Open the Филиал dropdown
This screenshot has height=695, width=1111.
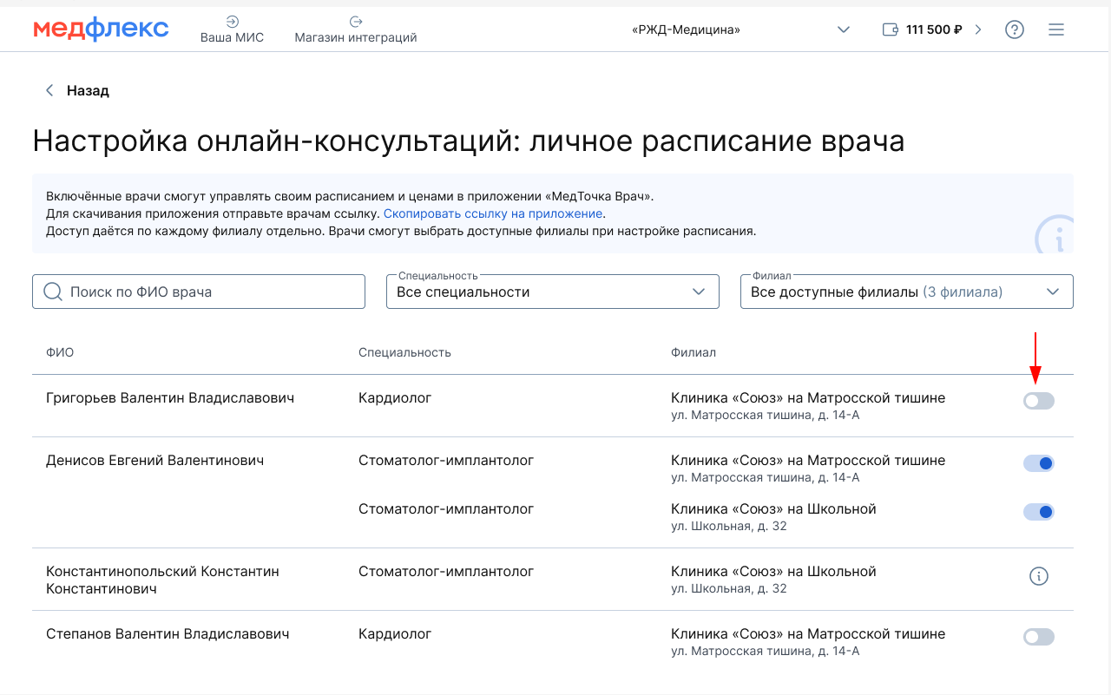[x=907, y=292]
